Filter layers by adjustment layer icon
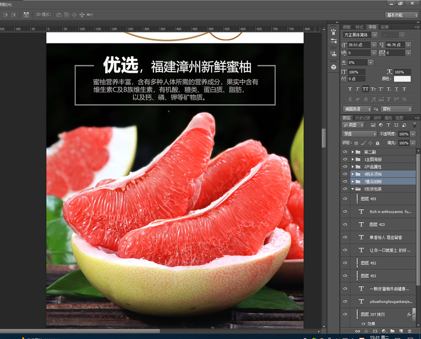 [x=381, y=125]
